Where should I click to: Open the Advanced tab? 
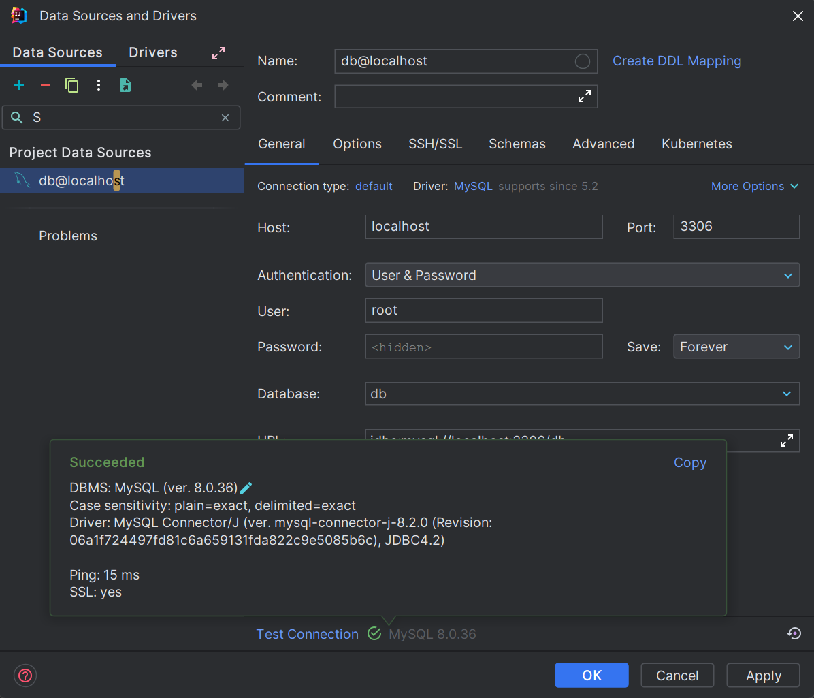[603, 144]
